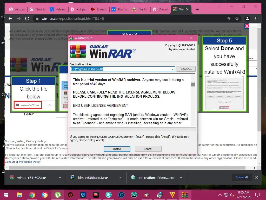This screenshot has height=200, width=266.
Task: Bookmark this page with the star icon
Action: [x=237, y=18]
